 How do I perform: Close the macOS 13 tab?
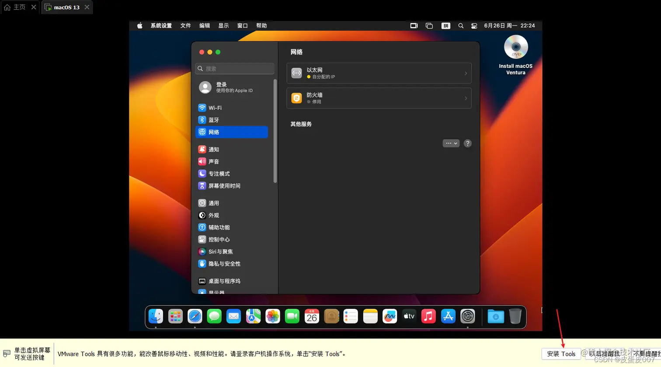(87, 7)
